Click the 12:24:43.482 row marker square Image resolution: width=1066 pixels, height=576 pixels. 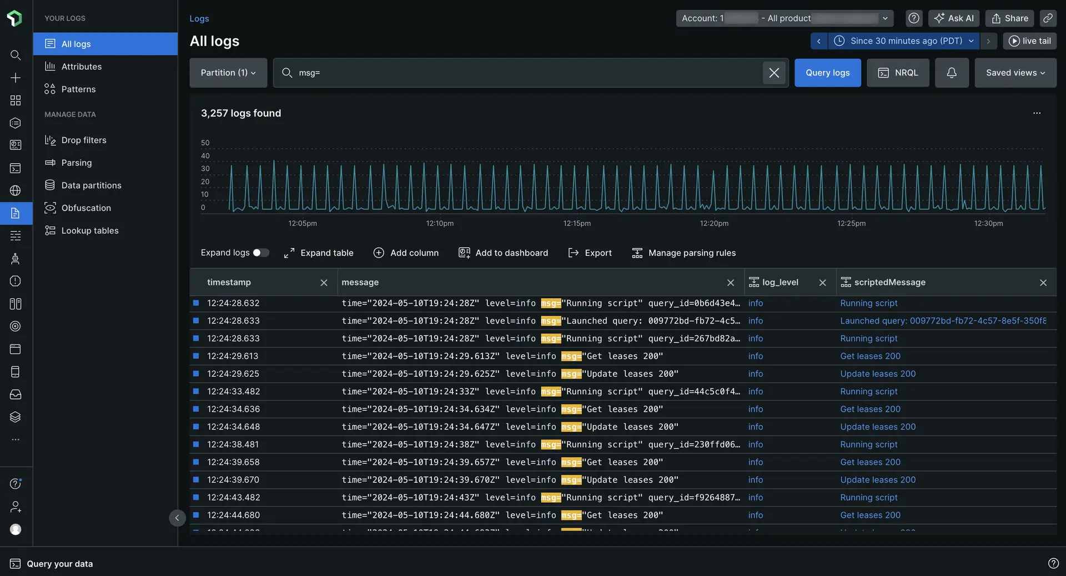[x=196, y=497]
